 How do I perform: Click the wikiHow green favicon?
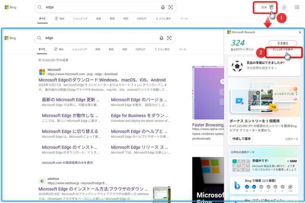tap(42, 181)
